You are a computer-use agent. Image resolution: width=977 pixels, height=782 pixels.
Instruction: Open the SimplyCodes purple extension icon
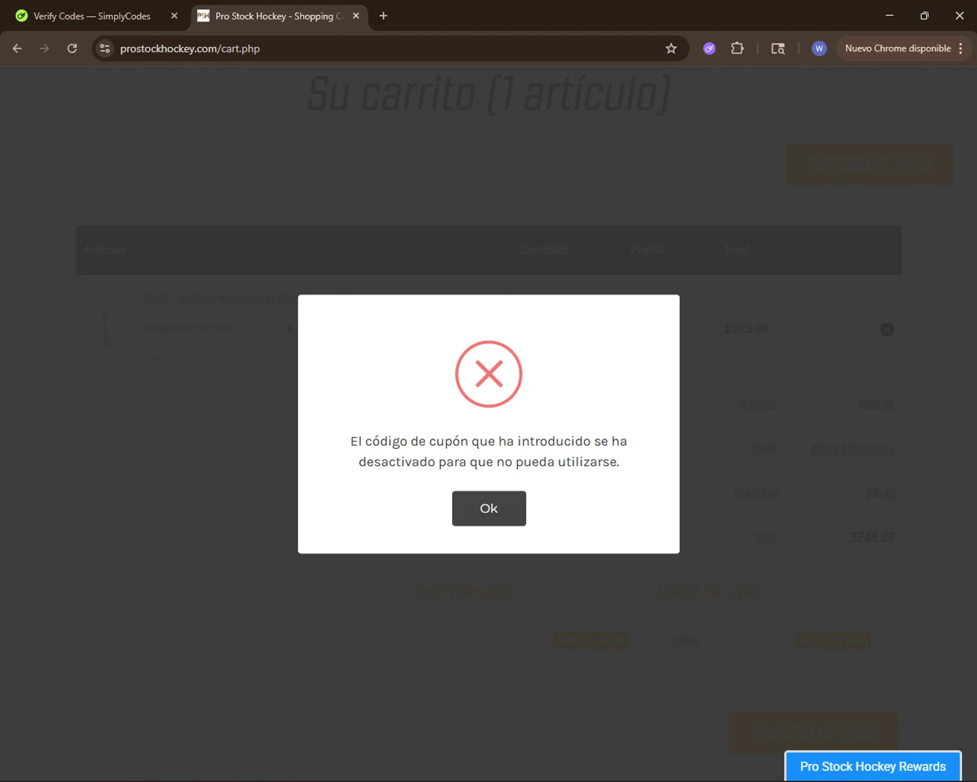pos(709,48)
